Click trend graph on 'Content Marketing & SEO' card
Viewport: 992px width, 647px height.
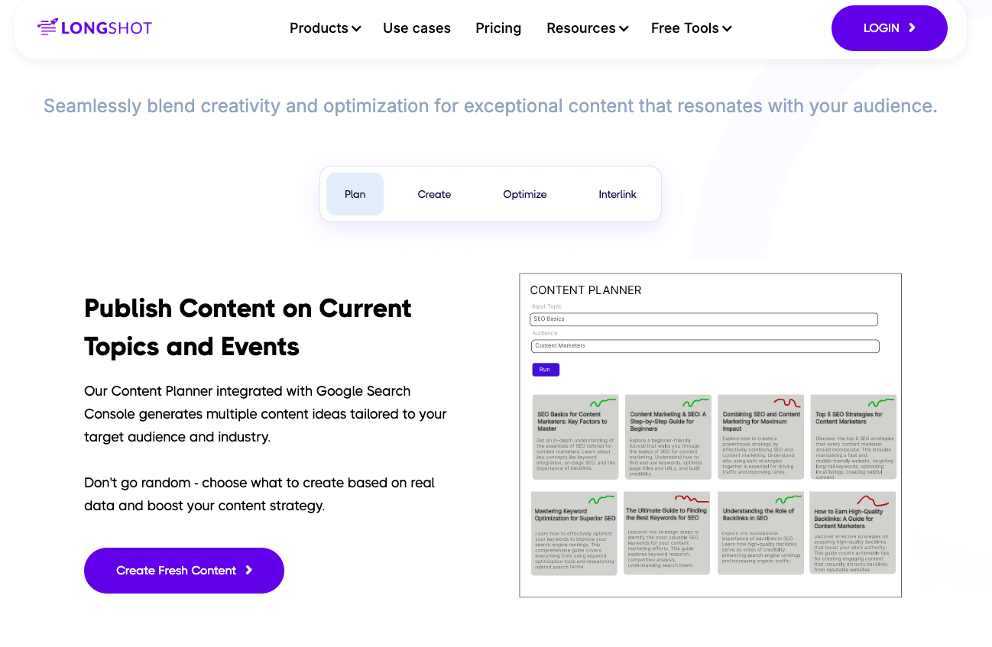pyautogui.click(x=695, y=403)
